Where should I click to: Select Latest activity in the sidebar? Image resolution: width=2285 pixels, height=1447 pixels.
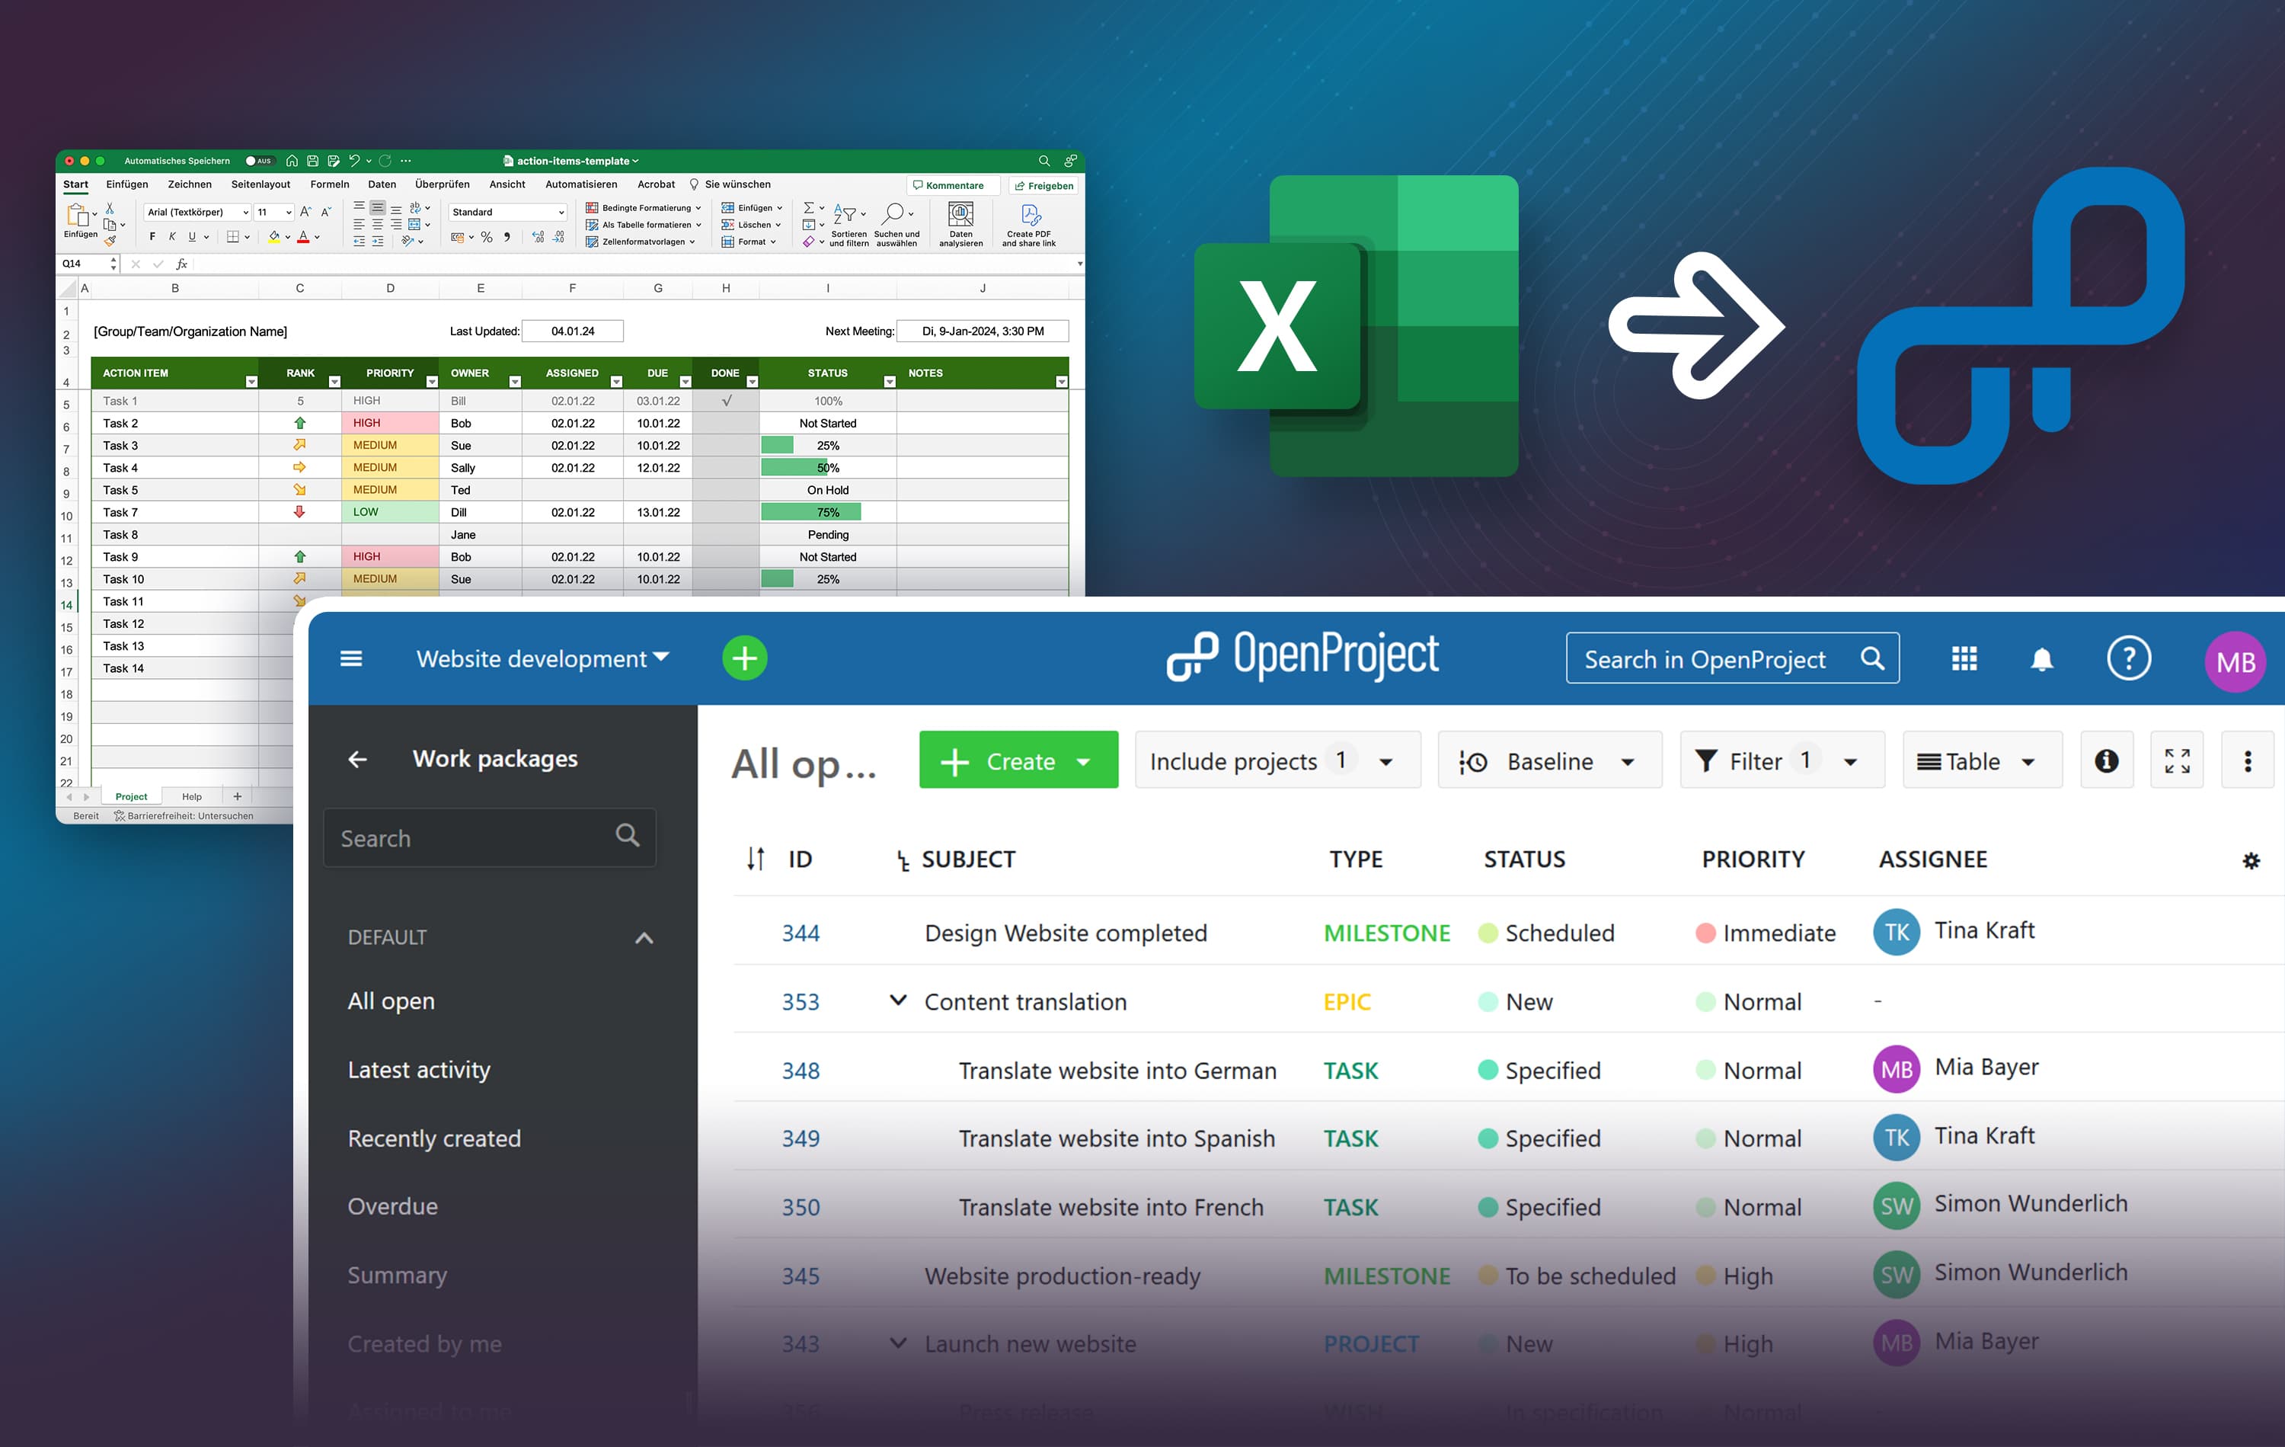(x=418, y=1070)
